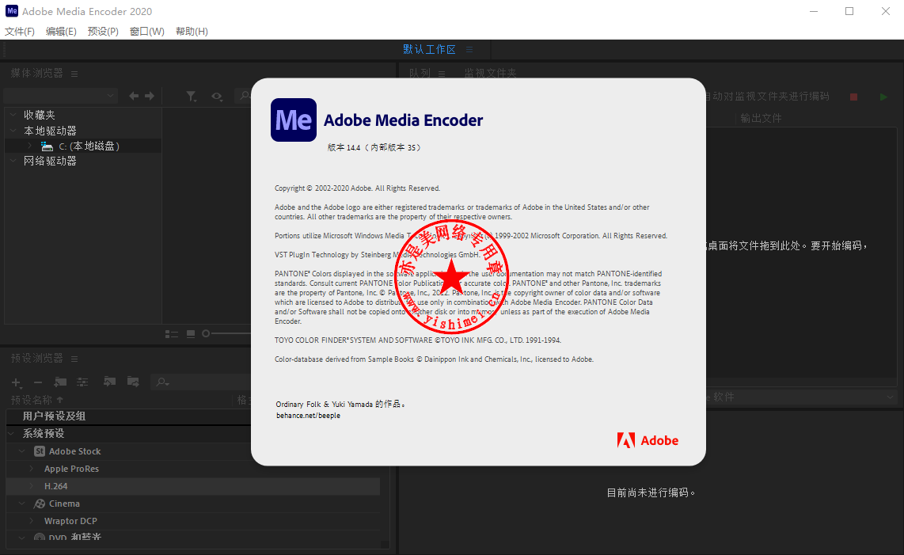
Task: Open the 队列 panel menu icon
Action: pos(442,74)
